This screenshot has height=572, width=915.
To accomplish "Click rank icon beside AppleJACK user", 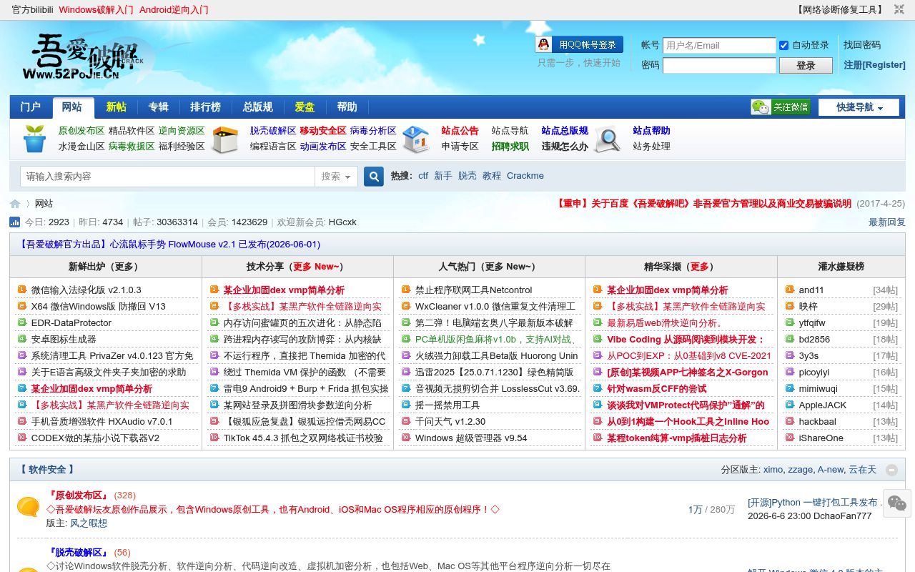I will [789, 405].
